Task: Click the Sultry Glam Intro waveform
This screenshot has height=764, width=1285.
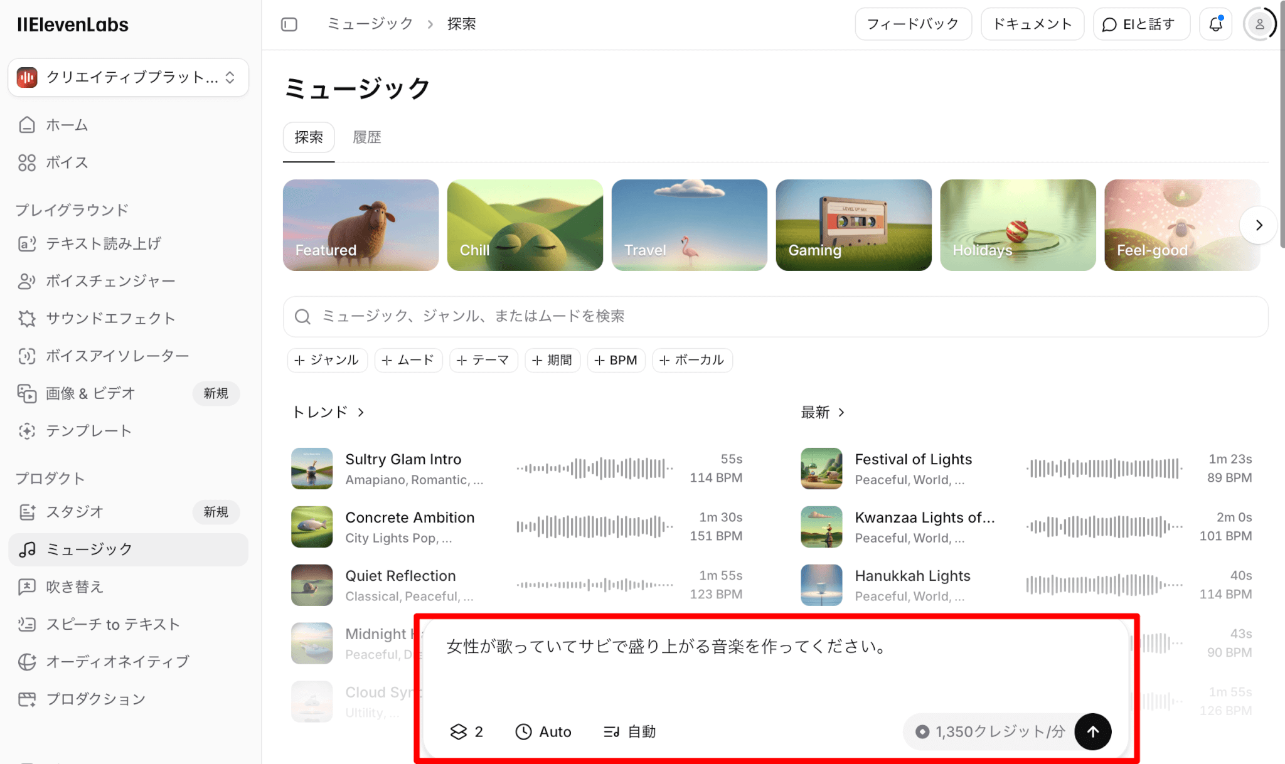Action: tap(594, 468)
